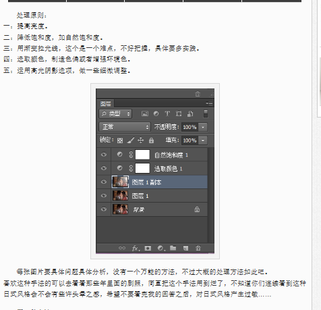The height and width of the screenshot is (310, 321).
Task: Select layer named 选取颜色 1
Action: click(168, 169)
